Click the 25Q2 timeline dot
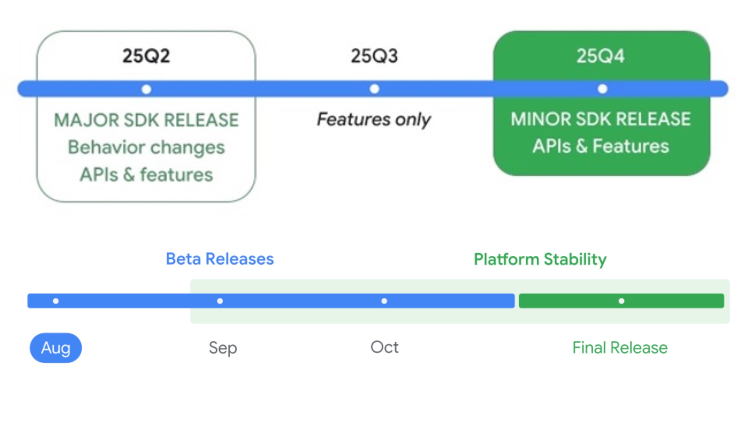This screenshot has height=421, width=748. pos(146,89)
